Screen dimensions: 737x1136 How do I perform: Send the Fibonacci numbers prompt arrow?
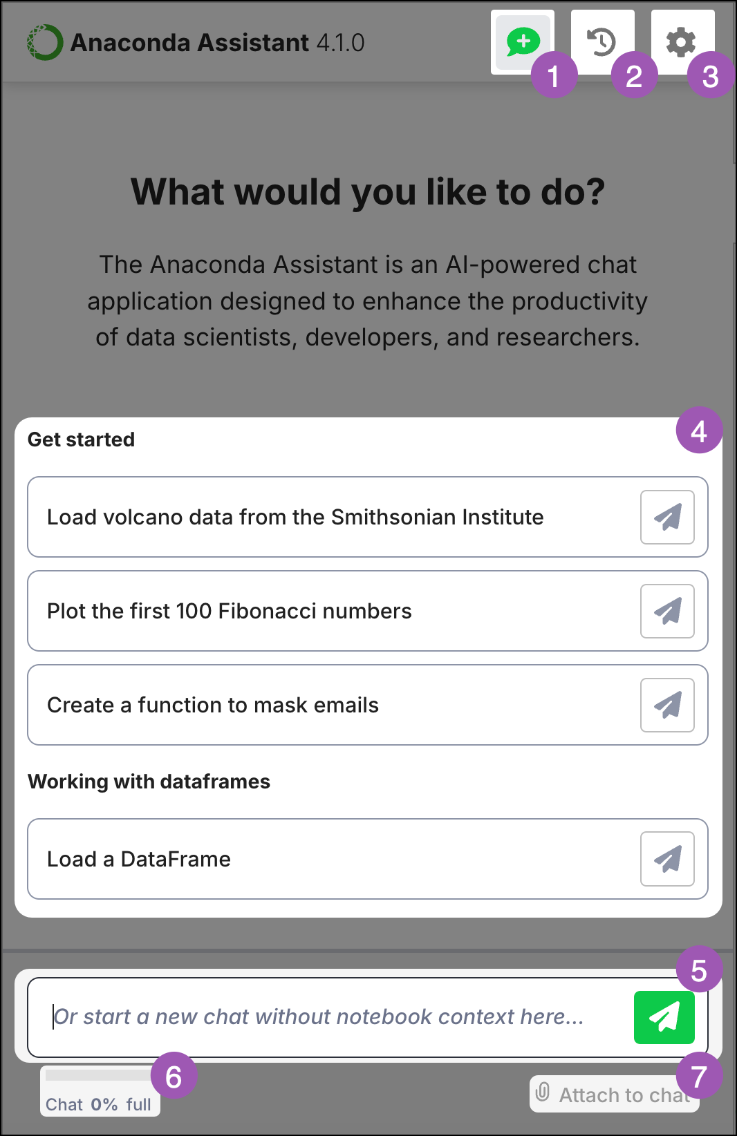point(667,611)
